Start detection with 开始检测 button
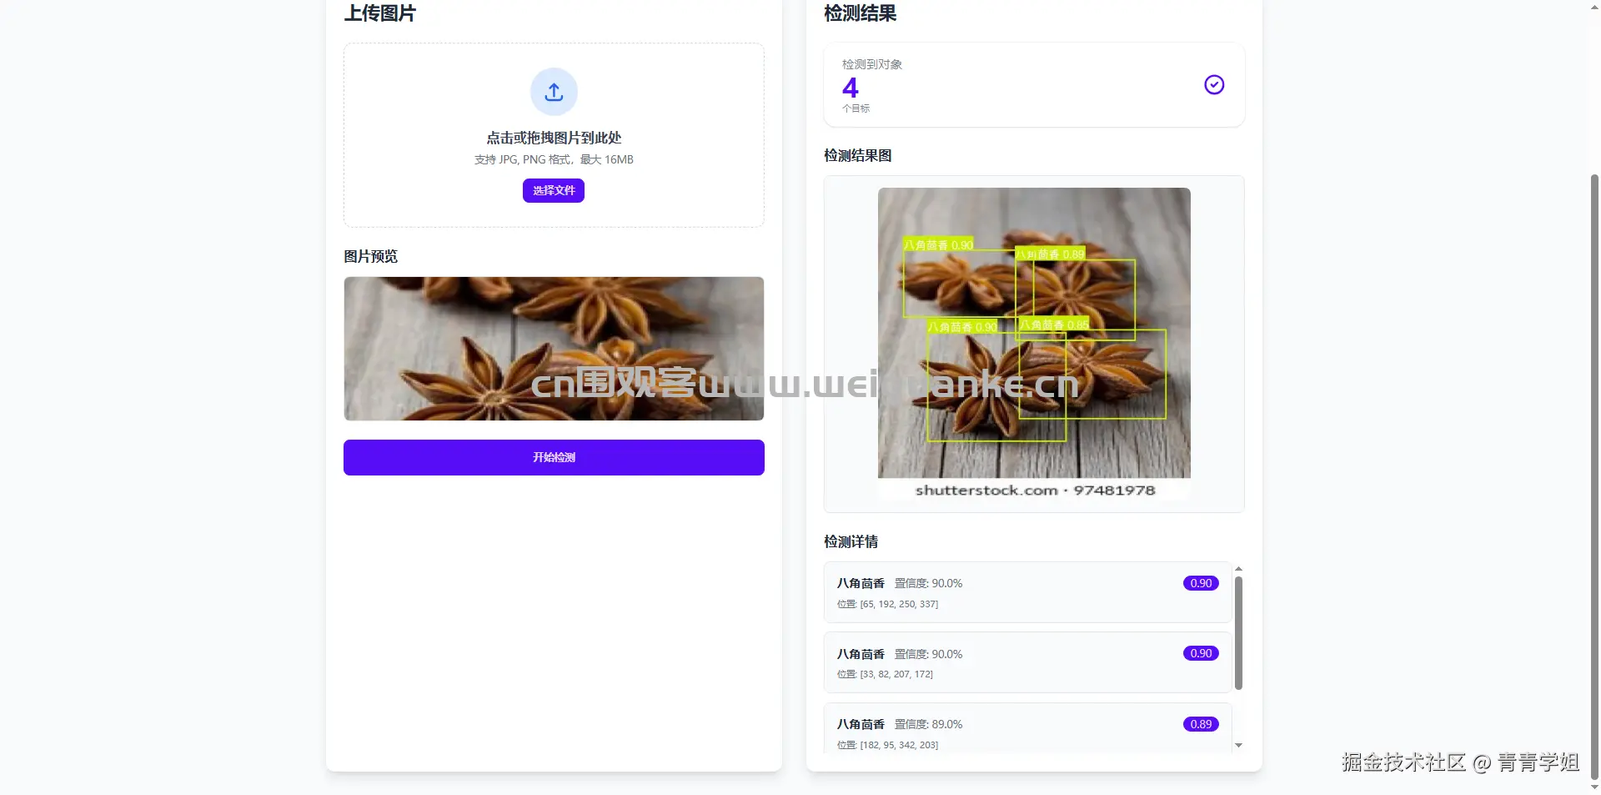Image resolution: width=1601 pixels, height=795 pixels. pyautogui.click(x=554, y=457)
